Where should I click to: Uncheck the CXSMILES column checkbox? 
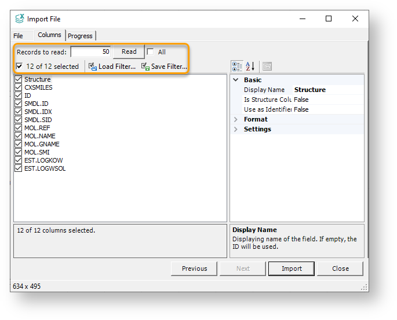tap(19, 87)
